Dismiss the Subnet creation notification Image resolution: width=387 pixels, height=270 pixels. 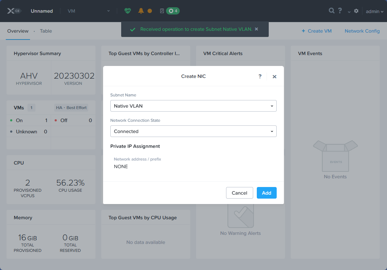[256, 29]
